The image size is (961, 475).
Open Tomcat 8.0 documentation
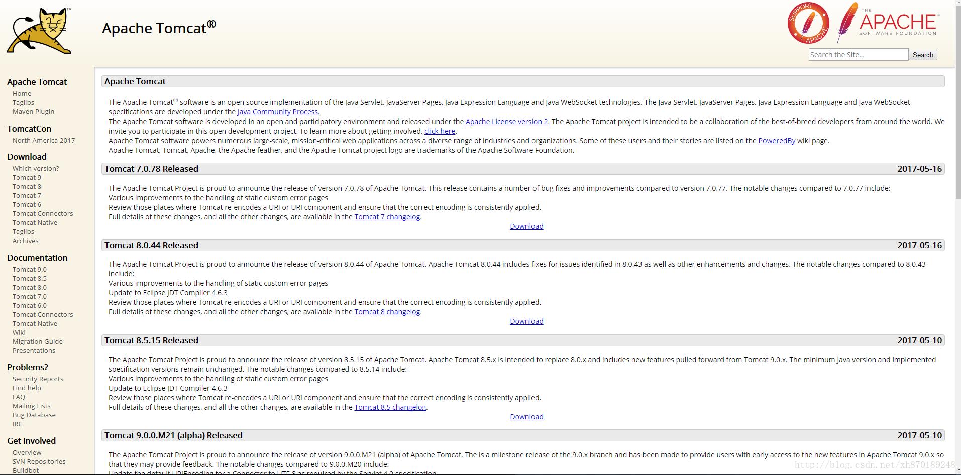pyautogui.click(x=29, y=287)
